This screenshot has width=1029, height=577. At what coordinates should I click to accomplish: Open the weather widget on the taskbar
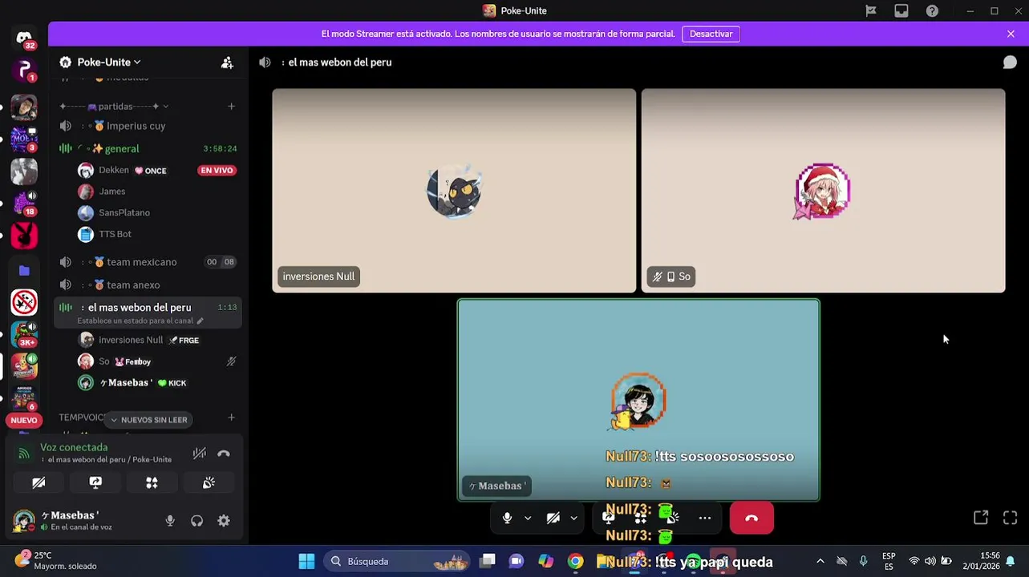click(x=56, y=561)
